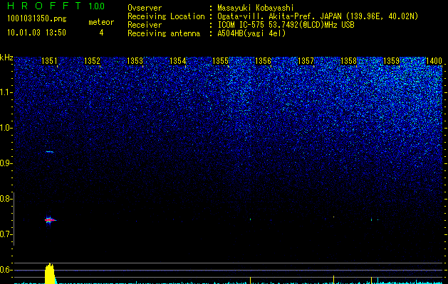
Task: Click the large yellow signal level peak
Action: [x=50, y=273]
